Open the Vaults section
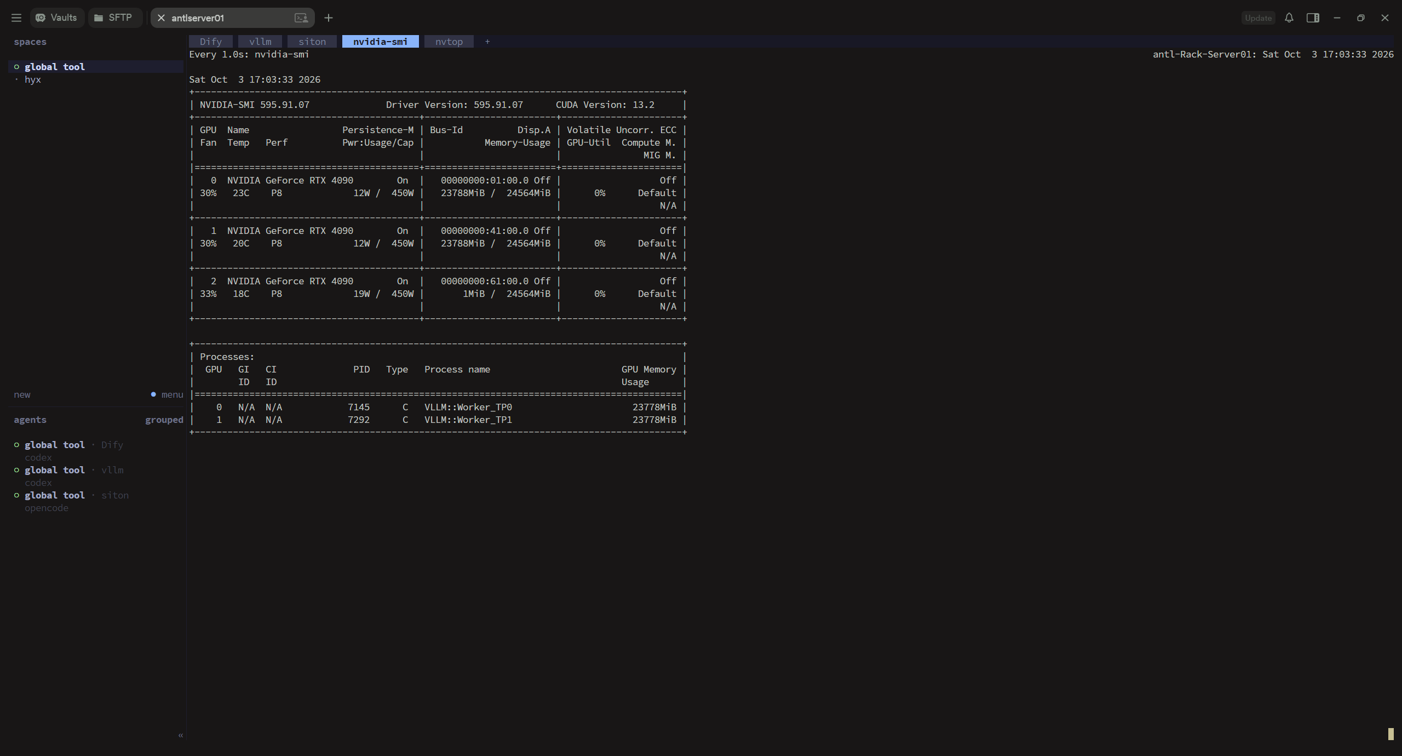 pyautogui.click(x=57, y=18)
